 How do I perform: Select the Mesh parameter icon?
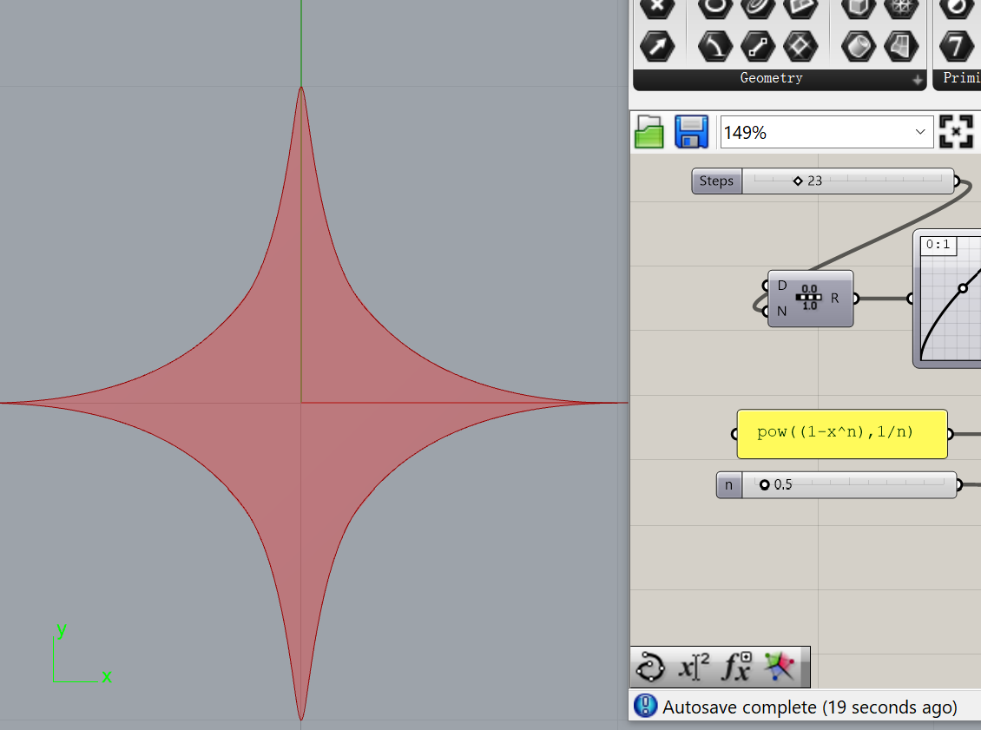901,9
